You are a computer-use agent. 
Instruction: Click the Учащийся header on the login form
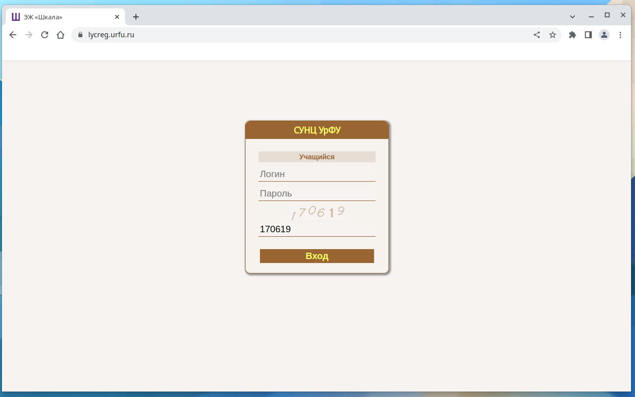click(x=317, y=156)
